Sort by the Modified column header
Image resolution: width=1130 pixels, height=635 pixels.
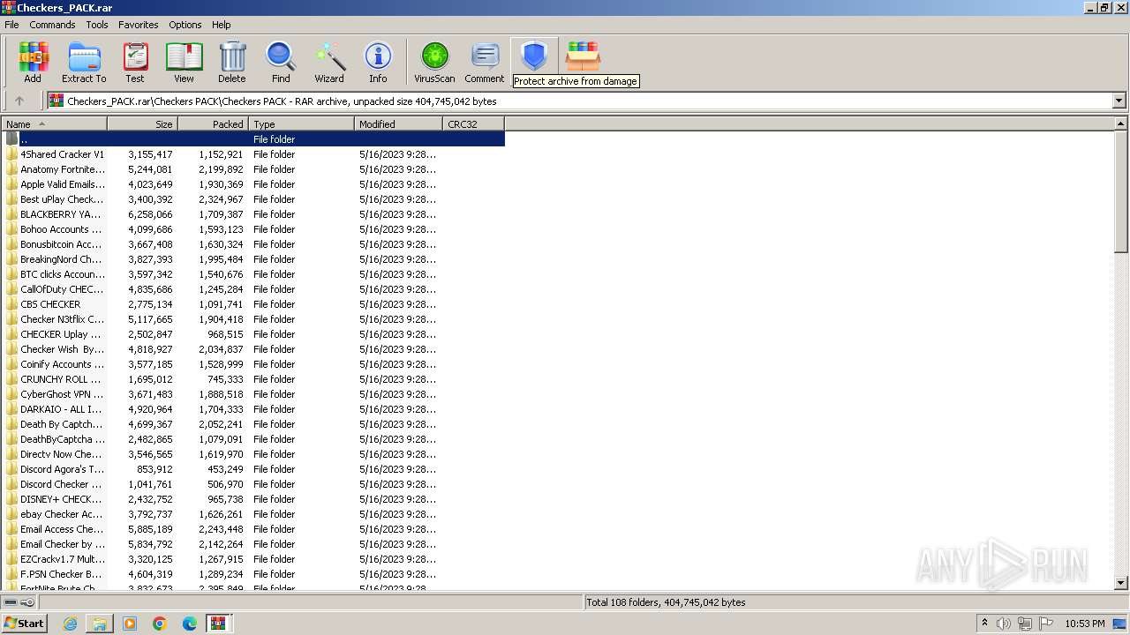click(399, 124)
